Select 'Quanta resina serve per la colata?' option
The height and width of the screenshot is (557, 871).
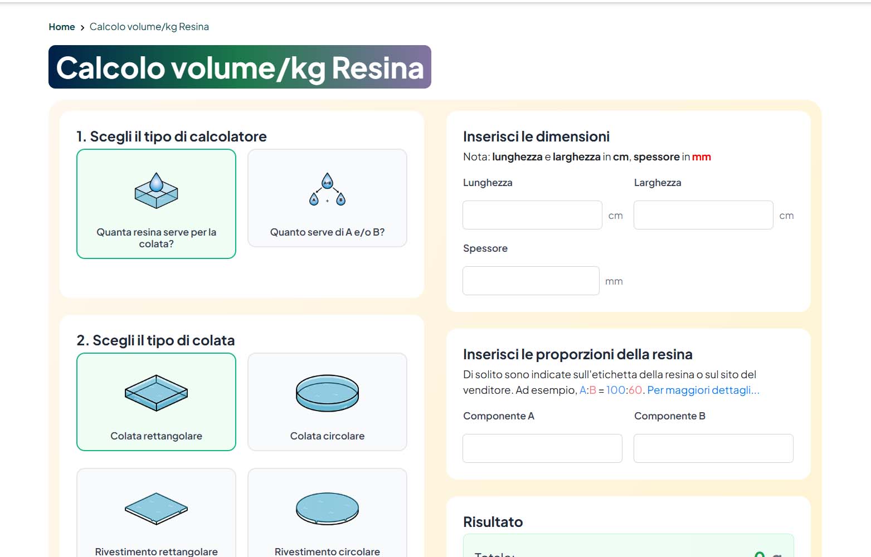[156, 238]
